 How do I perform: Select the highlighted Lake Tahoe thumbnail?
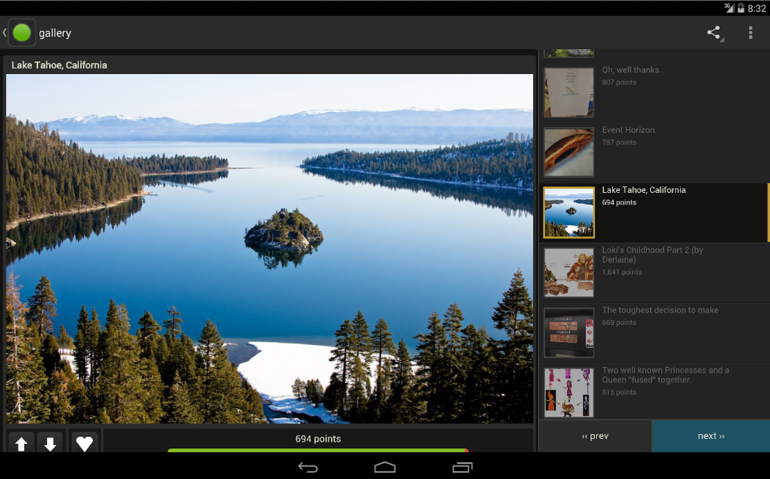pos(568,212)
